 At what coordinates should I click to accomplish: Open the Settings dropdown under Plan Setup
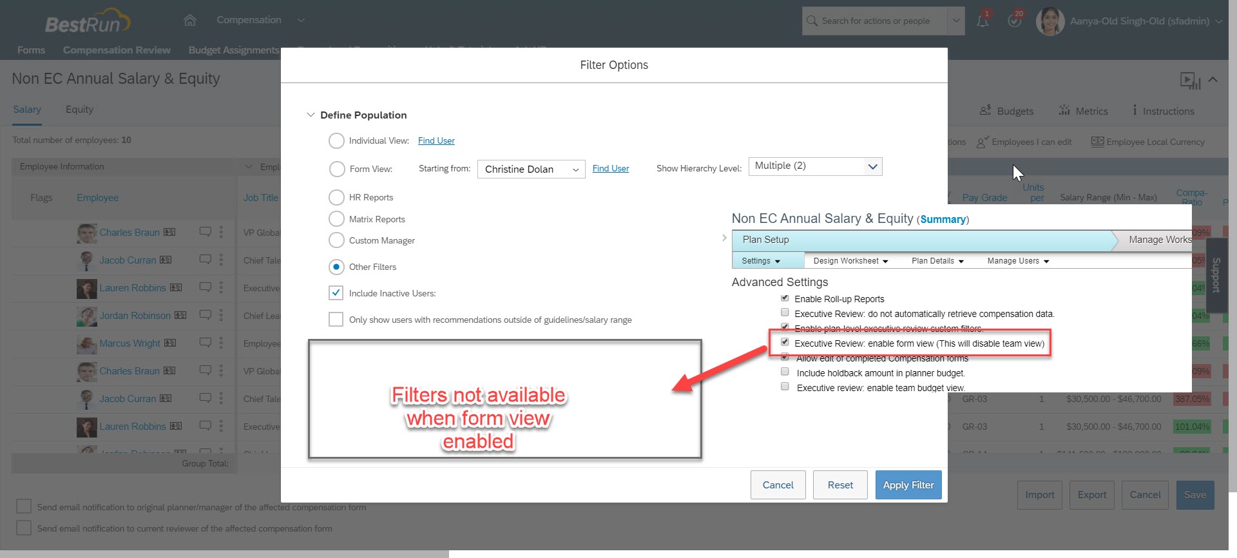click(762, 261)
